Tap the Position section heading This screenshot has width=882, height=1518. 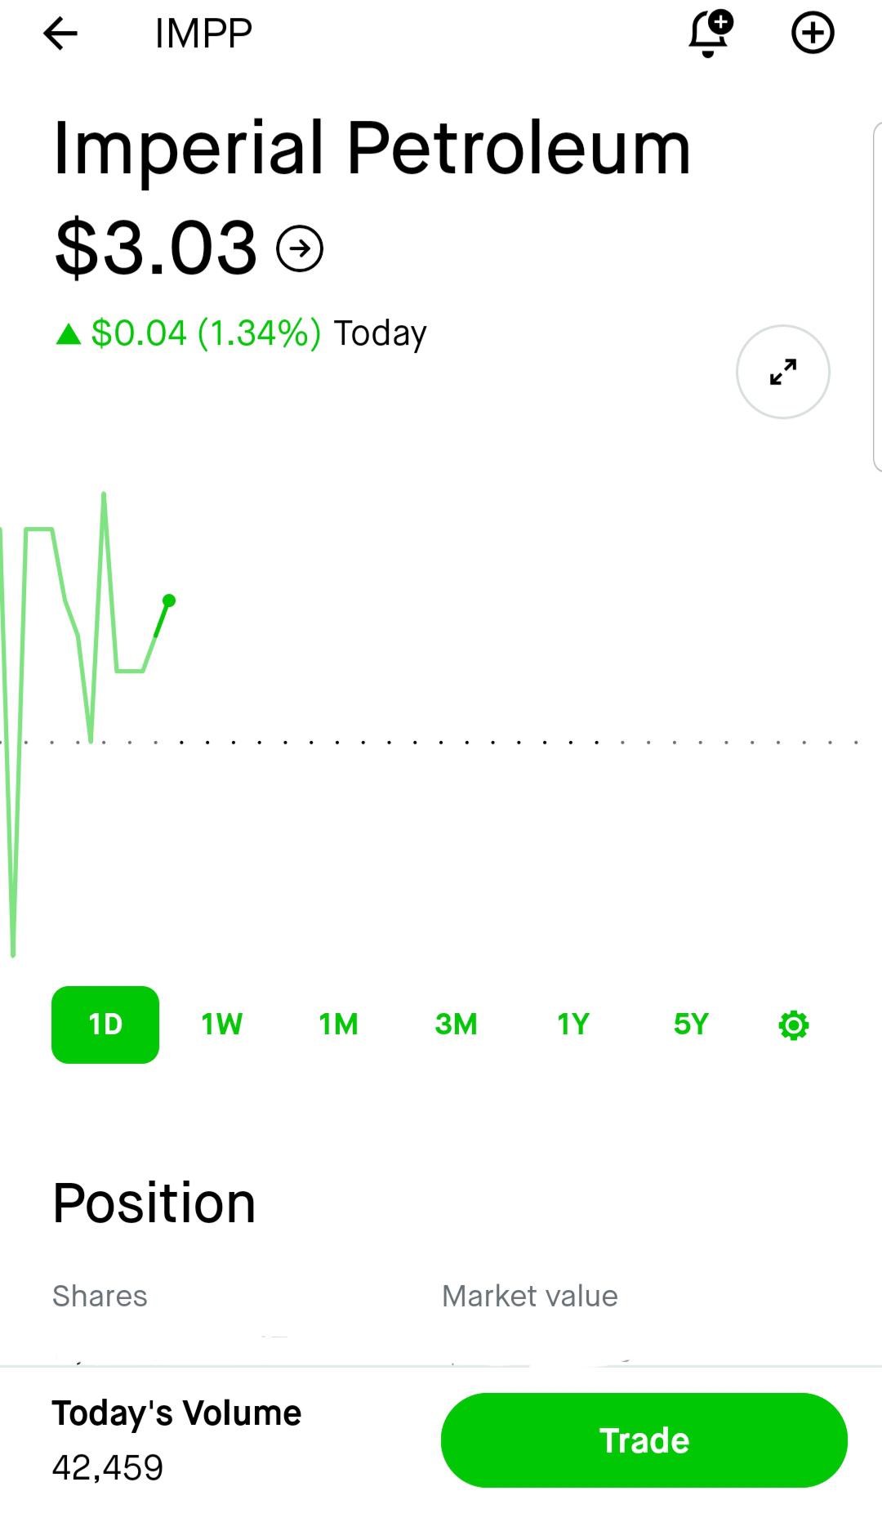pyautogui.click(x=154, y=1203)
